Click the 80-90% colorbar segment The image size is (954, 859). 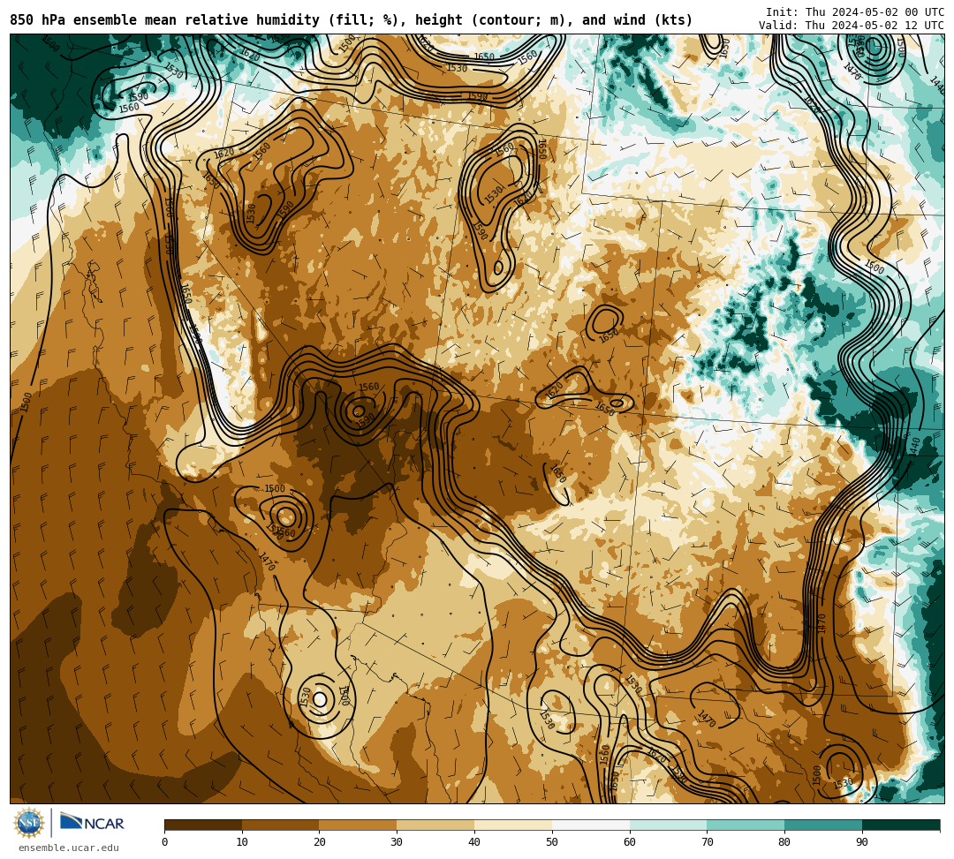click(823, 825)
